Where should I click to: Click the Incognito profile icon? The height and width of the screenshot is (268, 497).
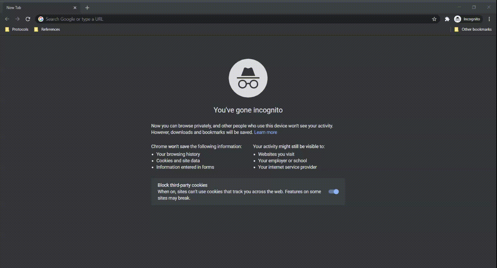[457, 19]
